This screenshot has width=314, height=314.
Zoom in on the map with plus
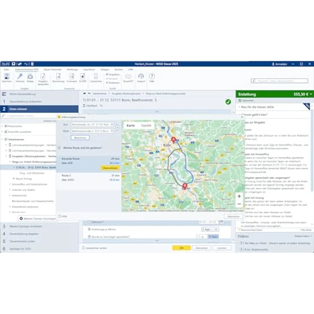pos(239,196)
